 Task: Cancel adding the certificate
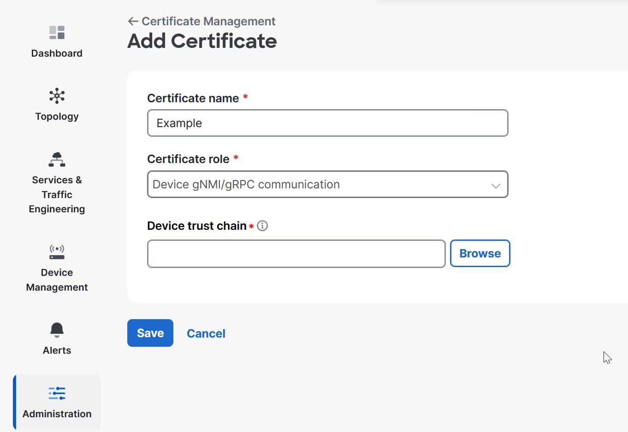206,333
